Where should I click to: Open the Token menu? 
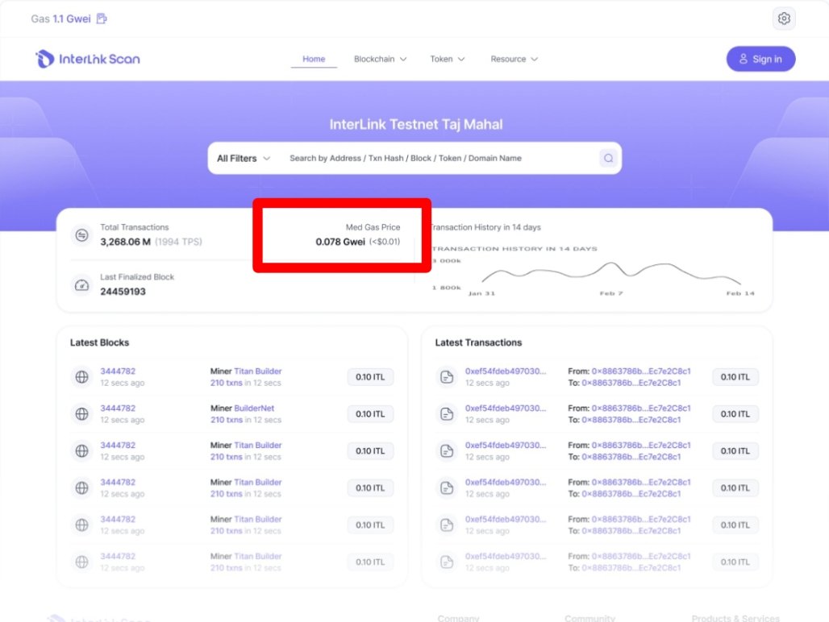coord(448,59)
